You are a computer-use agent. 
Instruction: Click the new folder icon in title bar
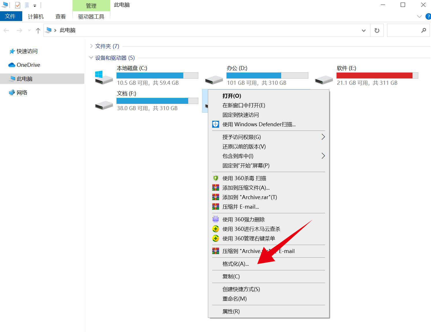coord(27,5)
